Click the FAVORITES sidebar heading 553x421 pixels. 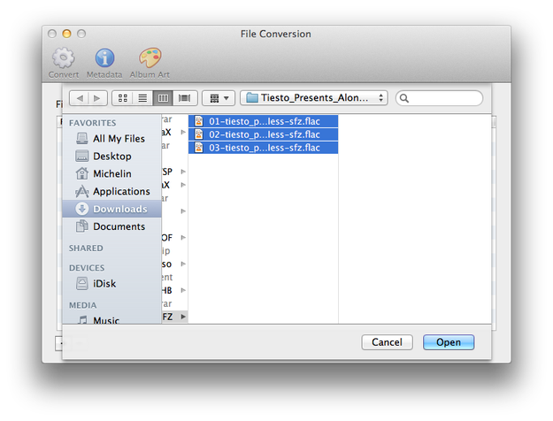pyautogui.click(x=92, y=123)
